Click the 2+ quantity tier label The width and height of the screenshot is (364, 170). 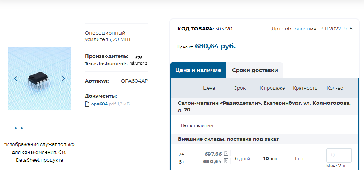point(181,155)
